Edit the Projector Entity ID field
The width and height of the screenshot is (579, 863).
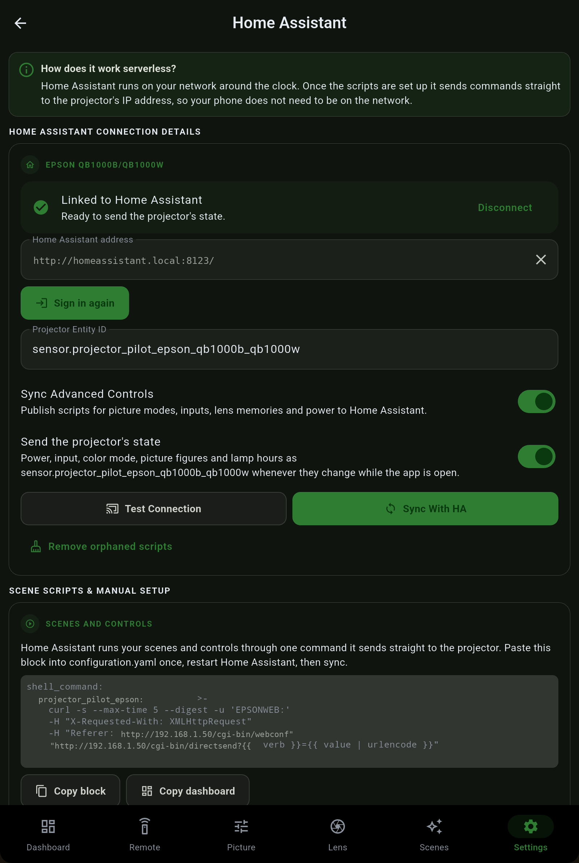coord(289,349)
